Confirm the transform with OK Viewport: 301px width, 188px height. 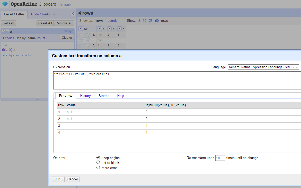click(58, 179)
